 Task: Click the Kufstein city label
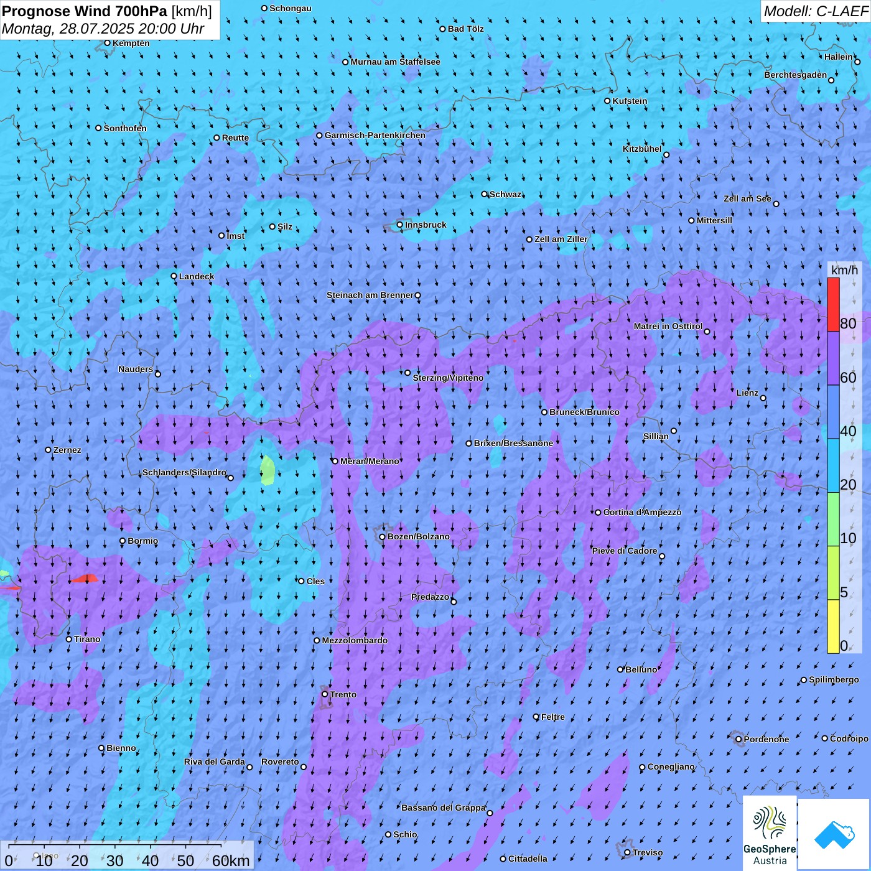pyautogui.click(x=630, y=101)
